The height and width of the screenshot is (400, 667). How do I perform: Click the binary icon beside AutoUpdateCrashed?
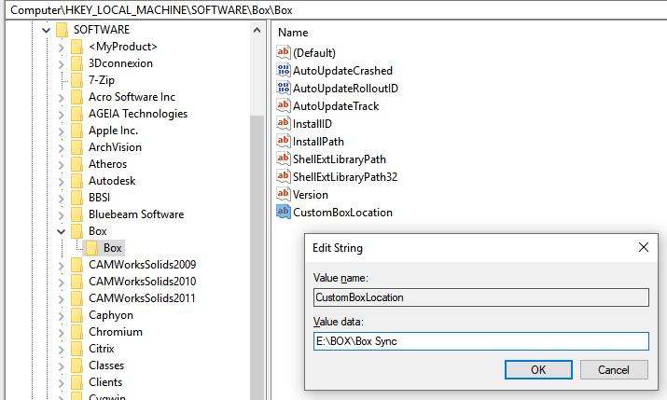284,70
